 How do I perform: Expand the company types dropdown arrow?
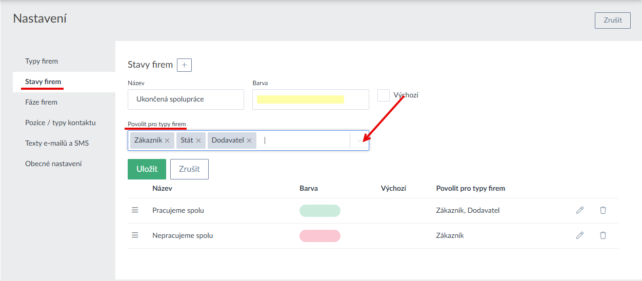click(x=359, y=140)
